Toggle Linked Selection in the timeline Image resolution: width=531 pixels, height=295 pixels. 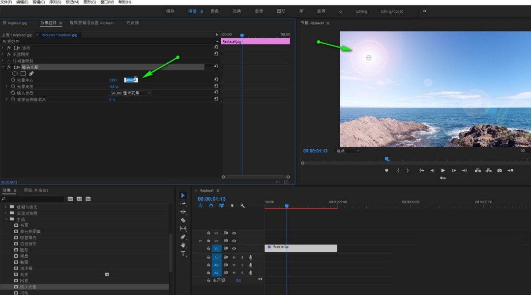click(x=221, y=206)
